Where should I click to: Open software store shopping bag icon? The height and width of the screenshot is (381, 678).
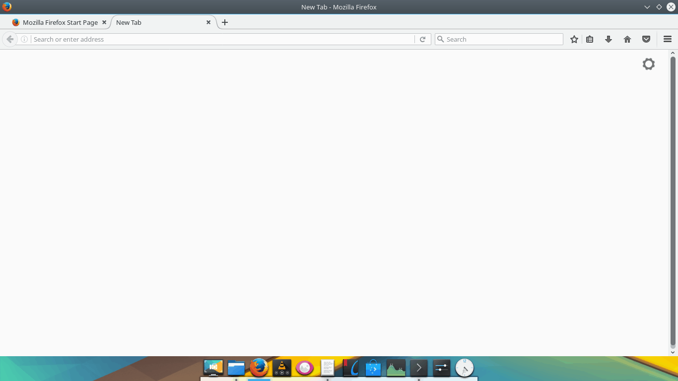[373, 368]
